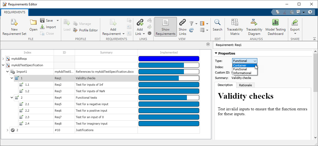Switch to the Rationale tab
The height and width of the screenshot is (146, 318).
(x=245, y=85)
